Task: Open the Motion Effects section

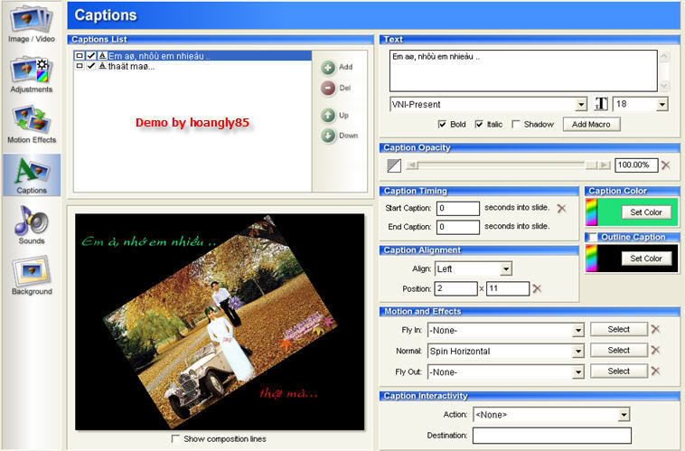Action: tap(32, 125)
